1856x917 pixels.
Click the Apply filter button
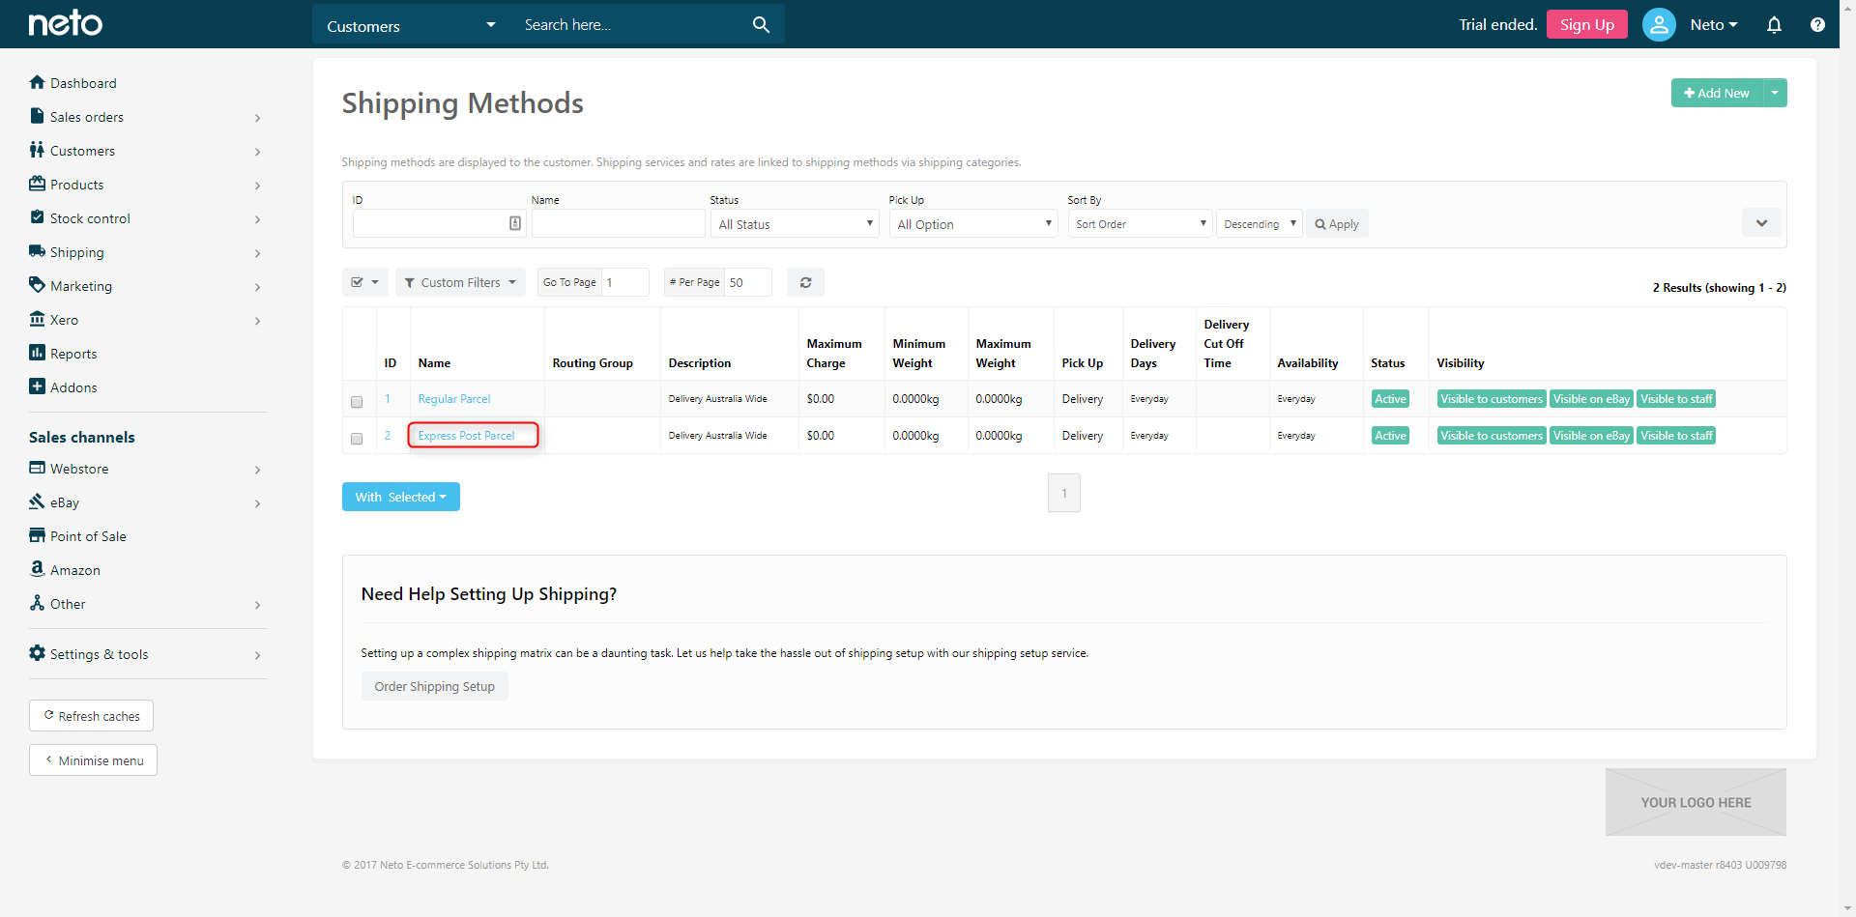click(1337, 224)
